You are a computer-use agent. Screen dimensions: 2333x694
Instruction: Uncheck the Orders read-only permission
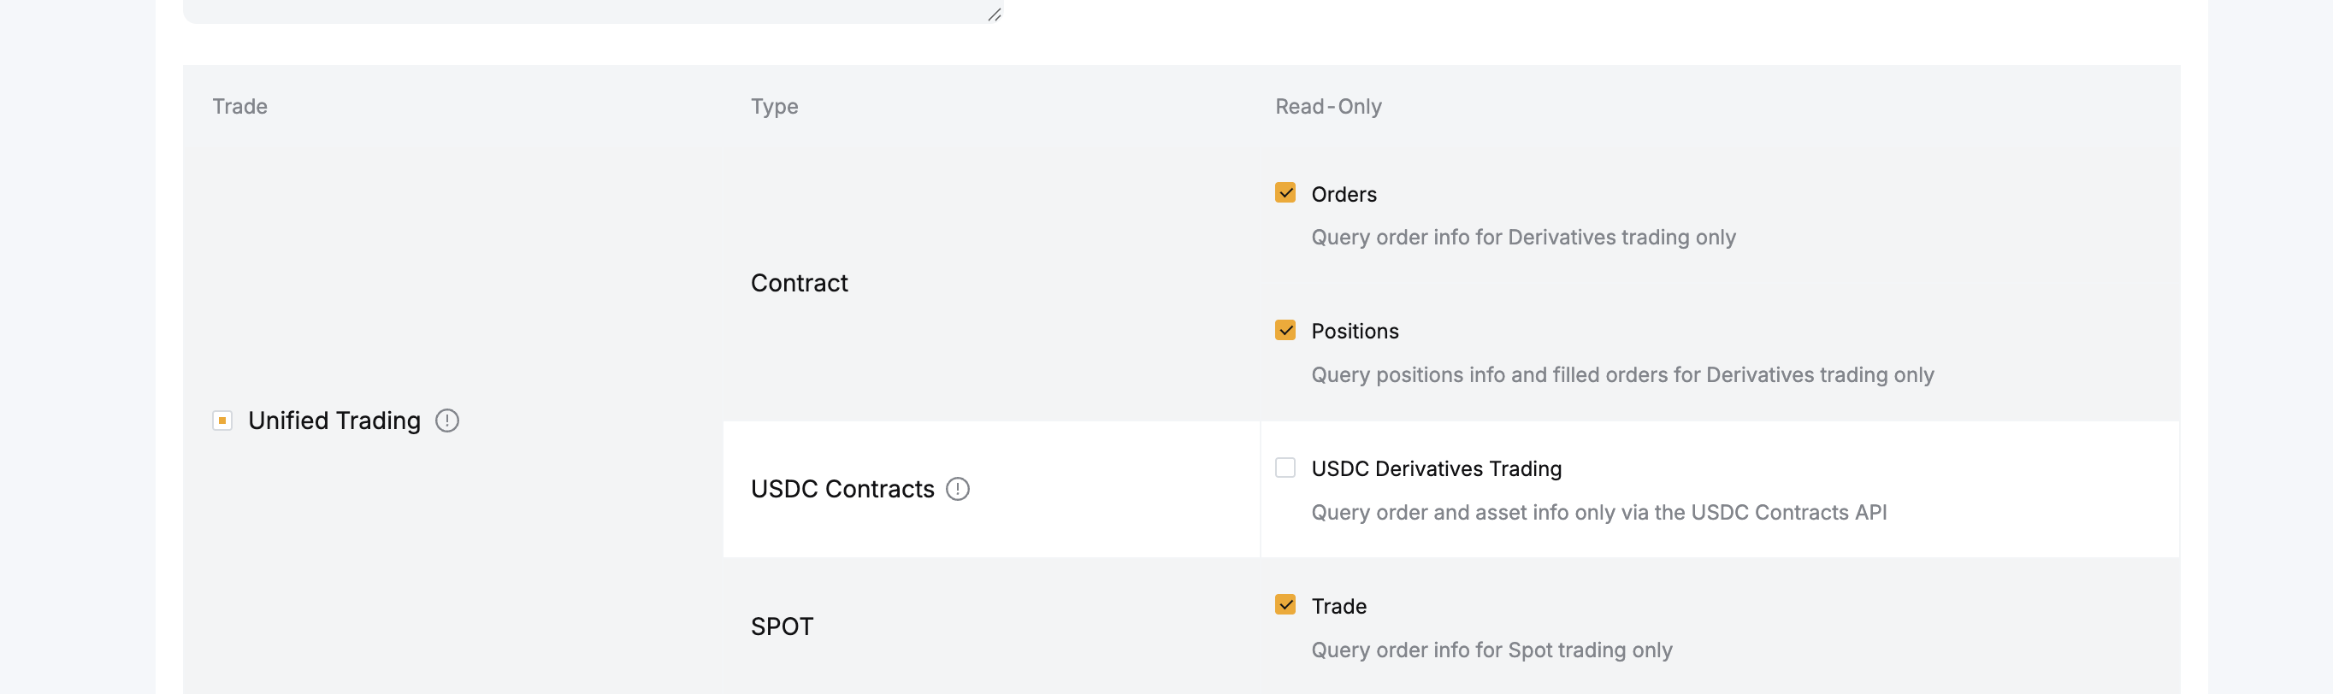[1285, 192]
